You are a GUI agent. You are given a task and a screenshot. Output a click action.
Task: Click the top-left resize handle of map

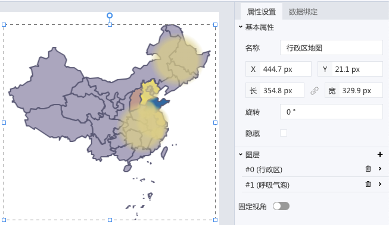click(x=4, y=25)
